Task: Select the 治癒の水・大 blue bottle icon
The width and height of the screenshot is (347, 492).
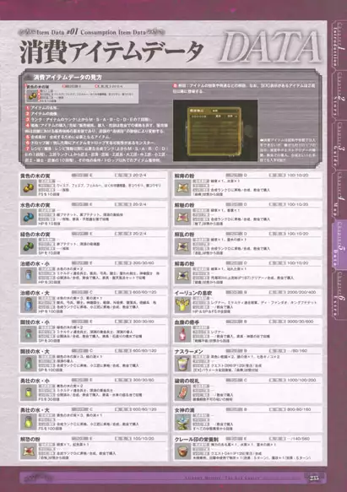Action: tap(28, 305)
